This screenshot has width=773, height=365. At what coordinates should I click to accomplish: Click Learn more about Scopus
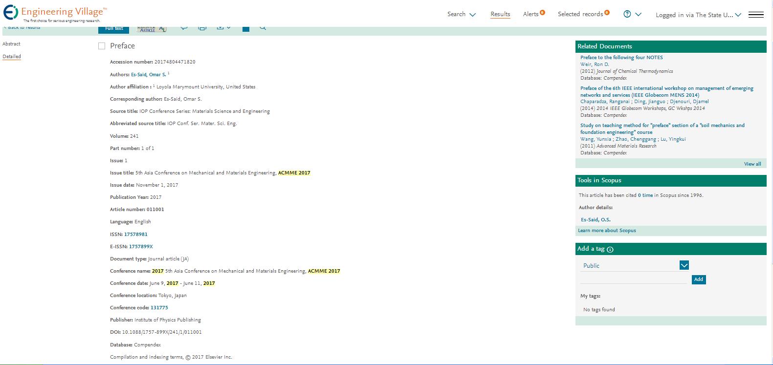(607, 231)
